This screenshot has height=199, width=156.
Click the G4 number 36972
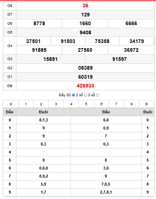131,50
